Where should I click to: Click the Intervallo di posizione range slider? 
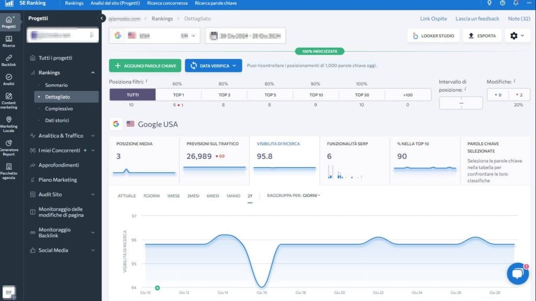pos(461,103)
